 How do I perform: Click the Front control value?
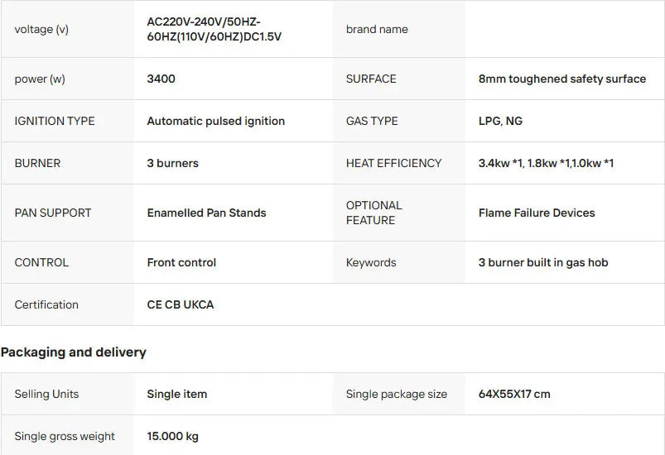181,263
